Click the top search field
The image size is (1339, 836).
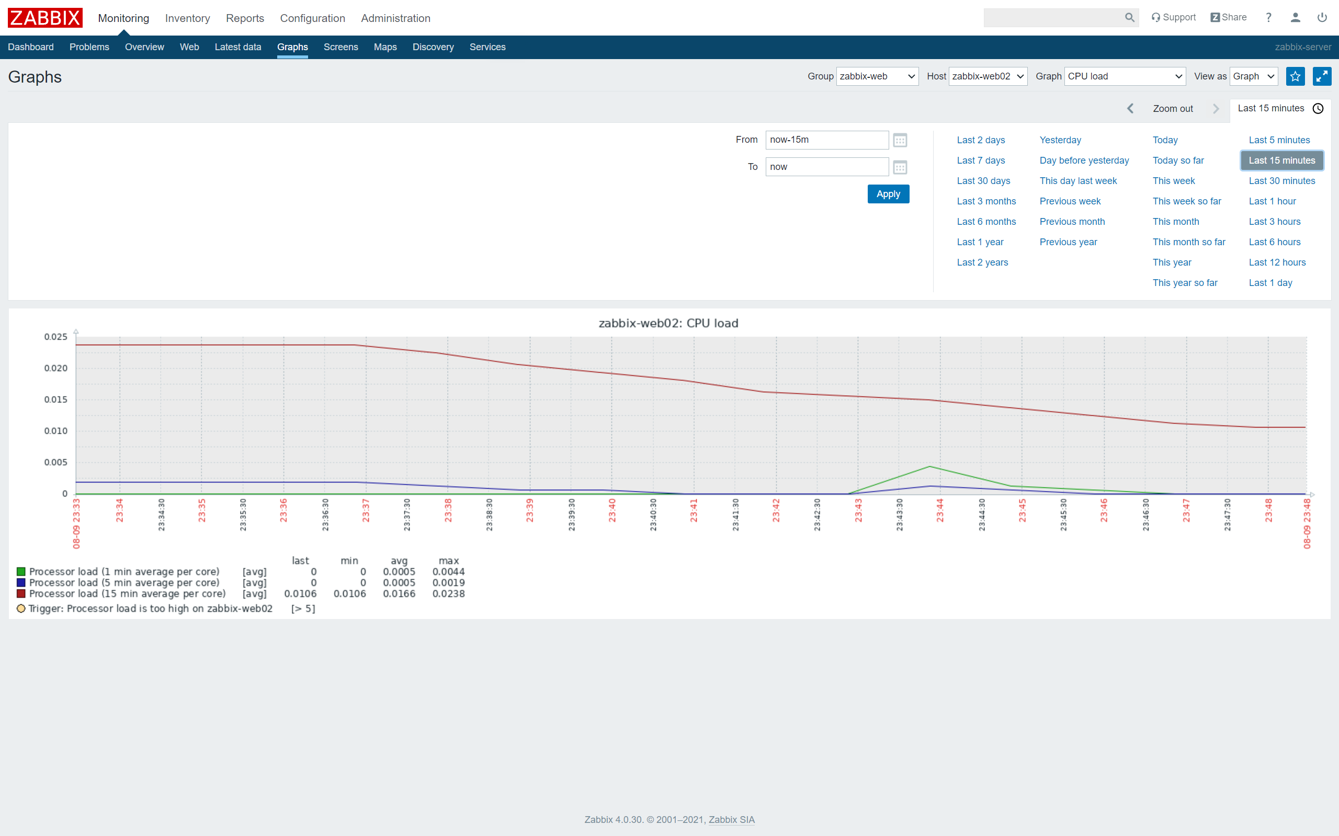[x=1053, y=18]
